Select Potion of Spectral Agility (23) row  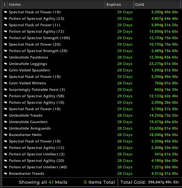pos(91,18)
